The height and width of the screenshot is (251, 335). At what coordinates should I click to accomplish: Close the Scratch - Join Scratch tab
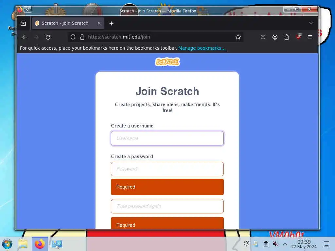pos(99,23)
